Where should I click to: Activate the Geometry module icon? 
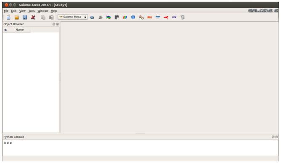(x=92, y=17)
